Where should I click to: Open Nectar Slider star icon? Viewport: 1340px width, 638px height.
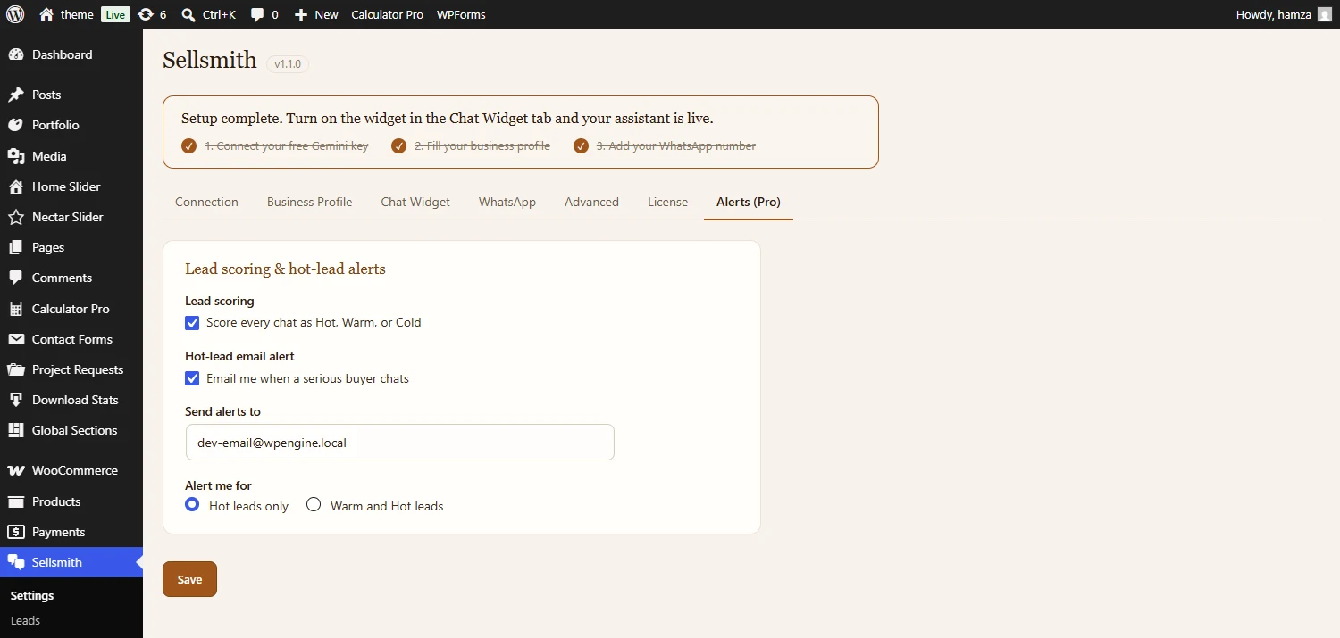16,217
